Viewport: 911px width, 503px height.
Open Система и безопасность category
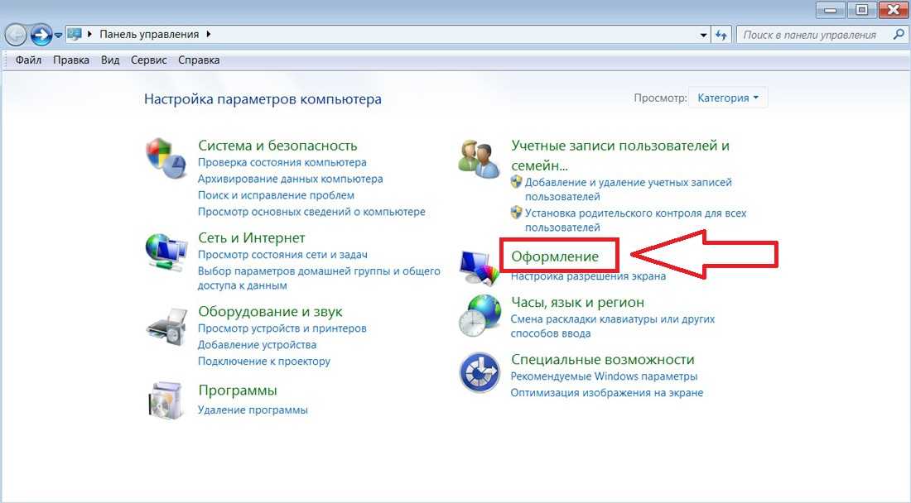(x=277, y=146)
